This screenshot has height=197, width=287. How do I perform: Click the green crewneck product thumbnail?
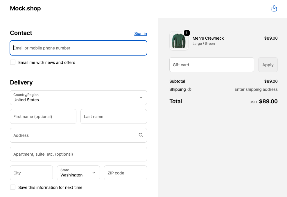coord(179,41)
